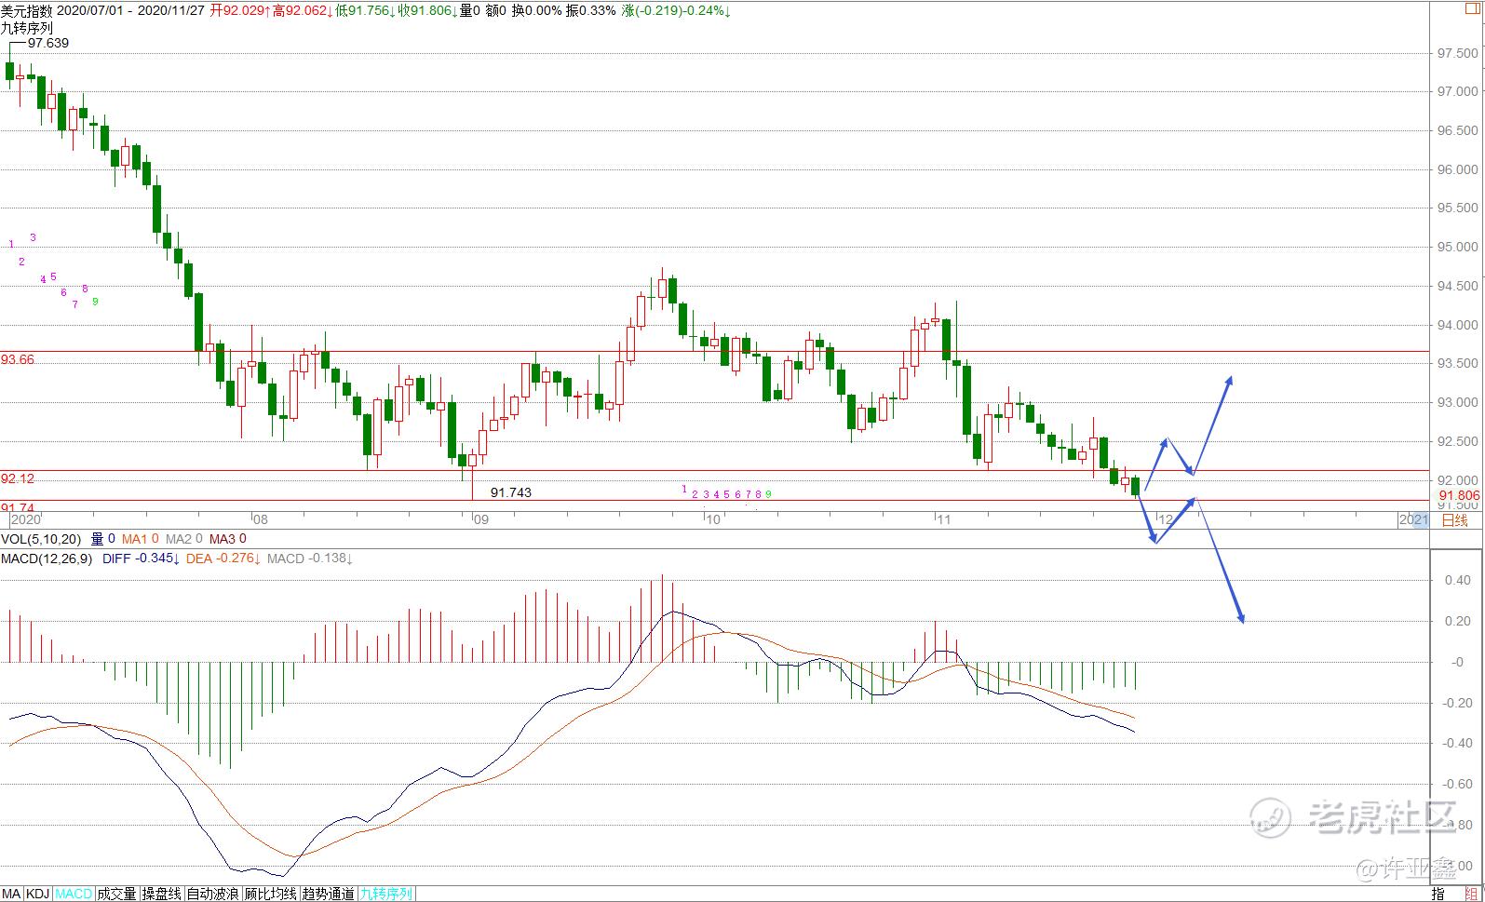Click the MACD -0.138 value
This screenshot has height=902, width=1485.
pos(309,559)
